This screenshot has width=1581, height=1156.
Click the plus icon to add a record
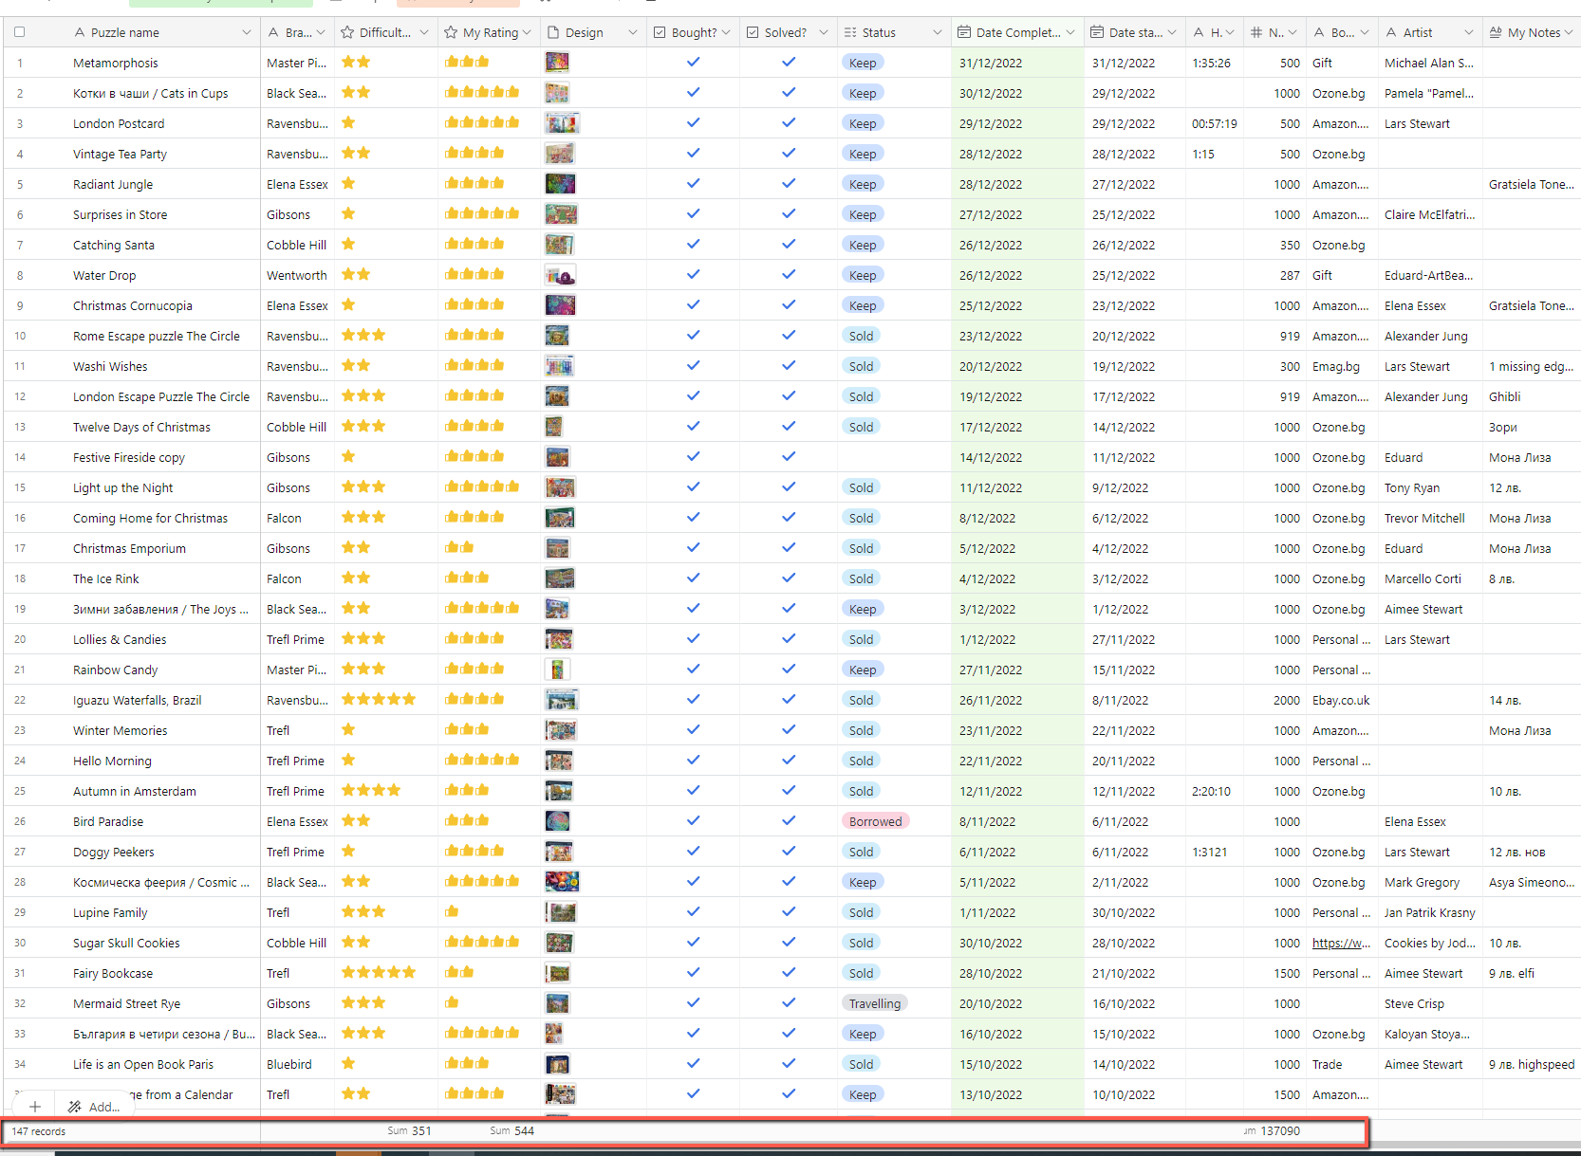34,1107
